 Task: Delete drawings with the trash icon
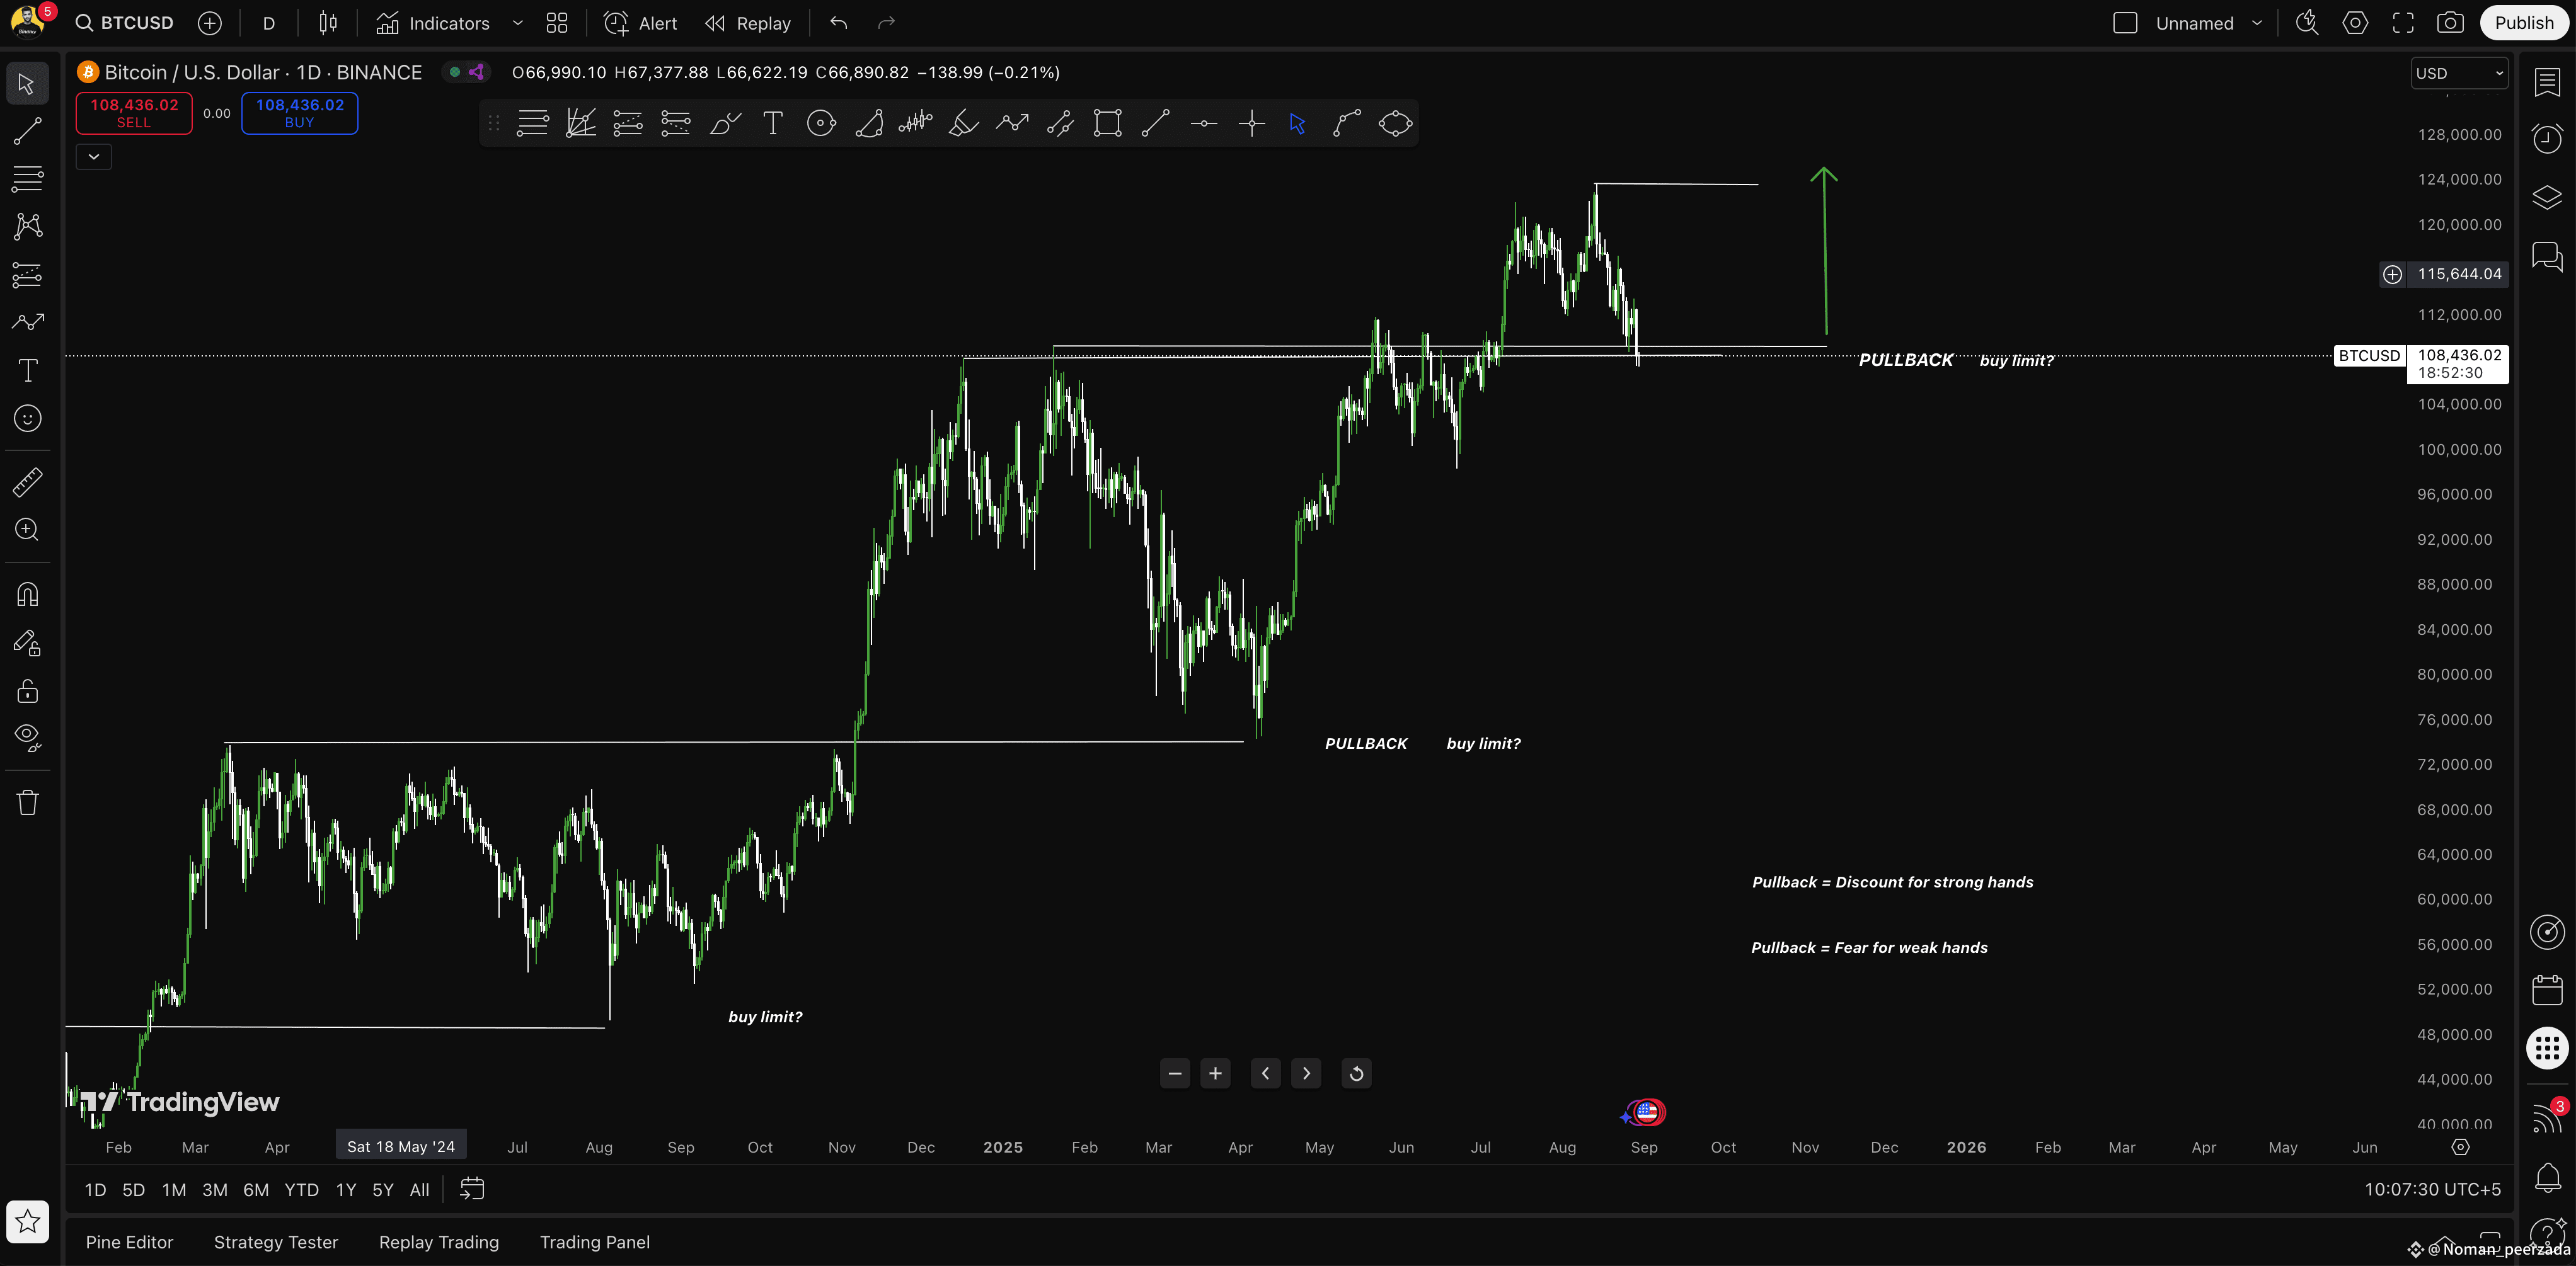click(27, 802)
